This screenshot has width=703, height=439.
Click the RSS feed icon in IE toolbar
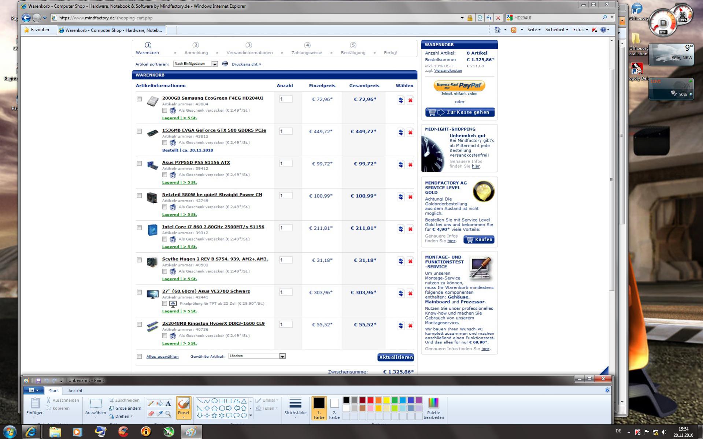click(x=514, y=30)
